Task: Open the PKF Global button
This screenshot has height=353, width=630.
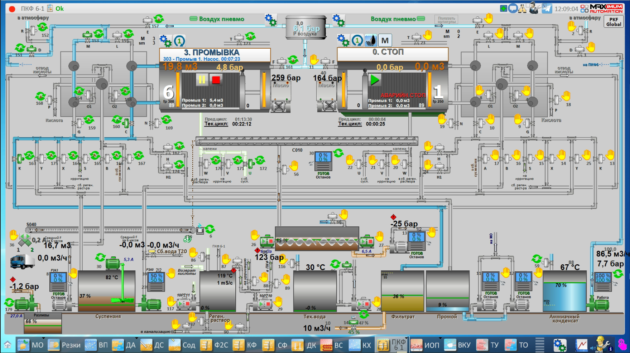Action: pyautogui.click(x=614, y=22)
